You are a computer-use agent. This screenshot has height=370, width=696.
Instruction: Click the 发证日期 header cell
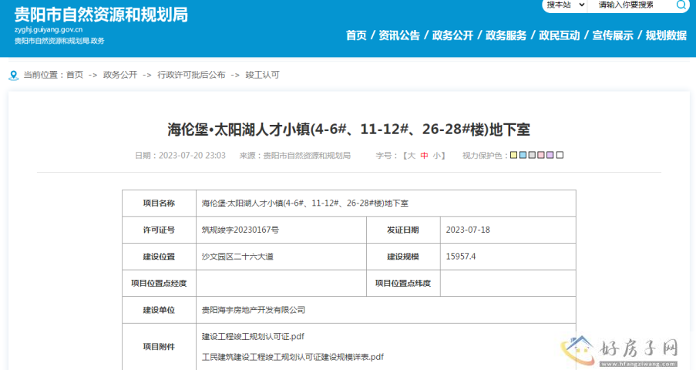[x=403, y=230]
